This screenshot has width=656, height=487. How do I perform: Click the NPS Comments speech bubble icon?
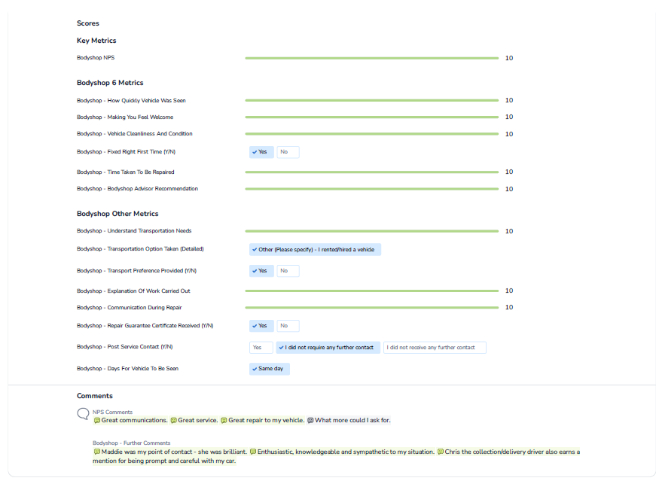[x=83, y=414]
